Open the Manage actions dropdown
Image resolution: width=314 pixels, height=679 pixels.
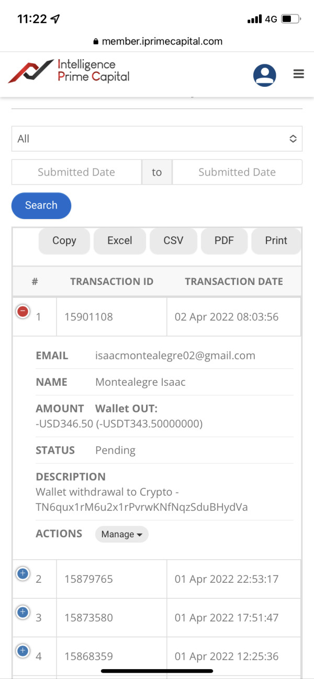pos(121,534)
